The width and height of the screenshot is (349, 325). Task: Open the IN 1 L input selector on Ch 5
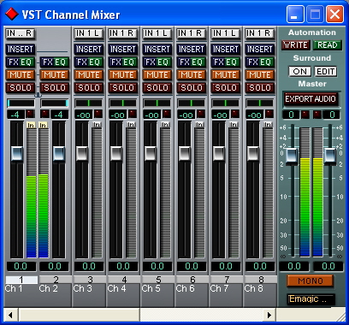click(x=157, y=33)
